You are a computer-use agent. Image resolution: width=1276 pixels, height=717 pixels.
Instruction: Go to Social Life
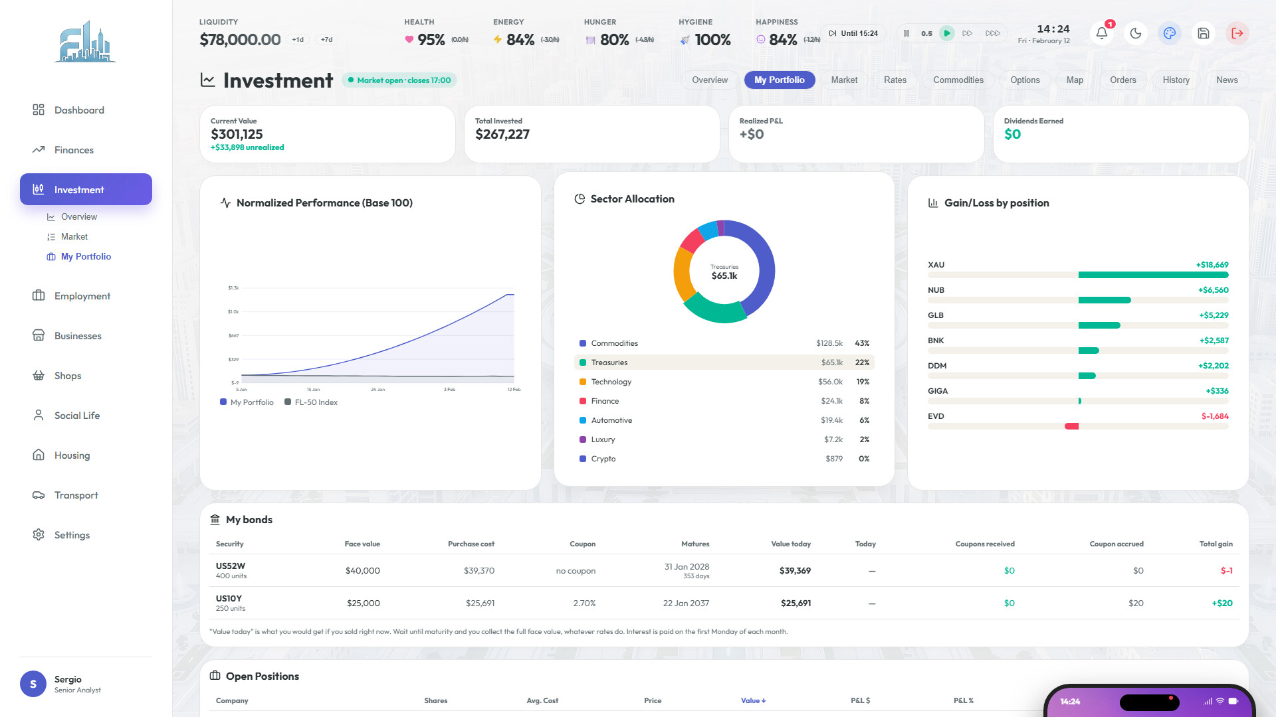click(x=86, y=416)
